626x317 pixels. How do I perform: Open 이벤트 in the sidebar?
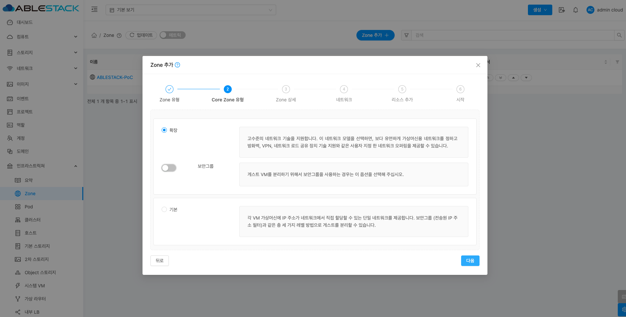[x=41, y=99]
